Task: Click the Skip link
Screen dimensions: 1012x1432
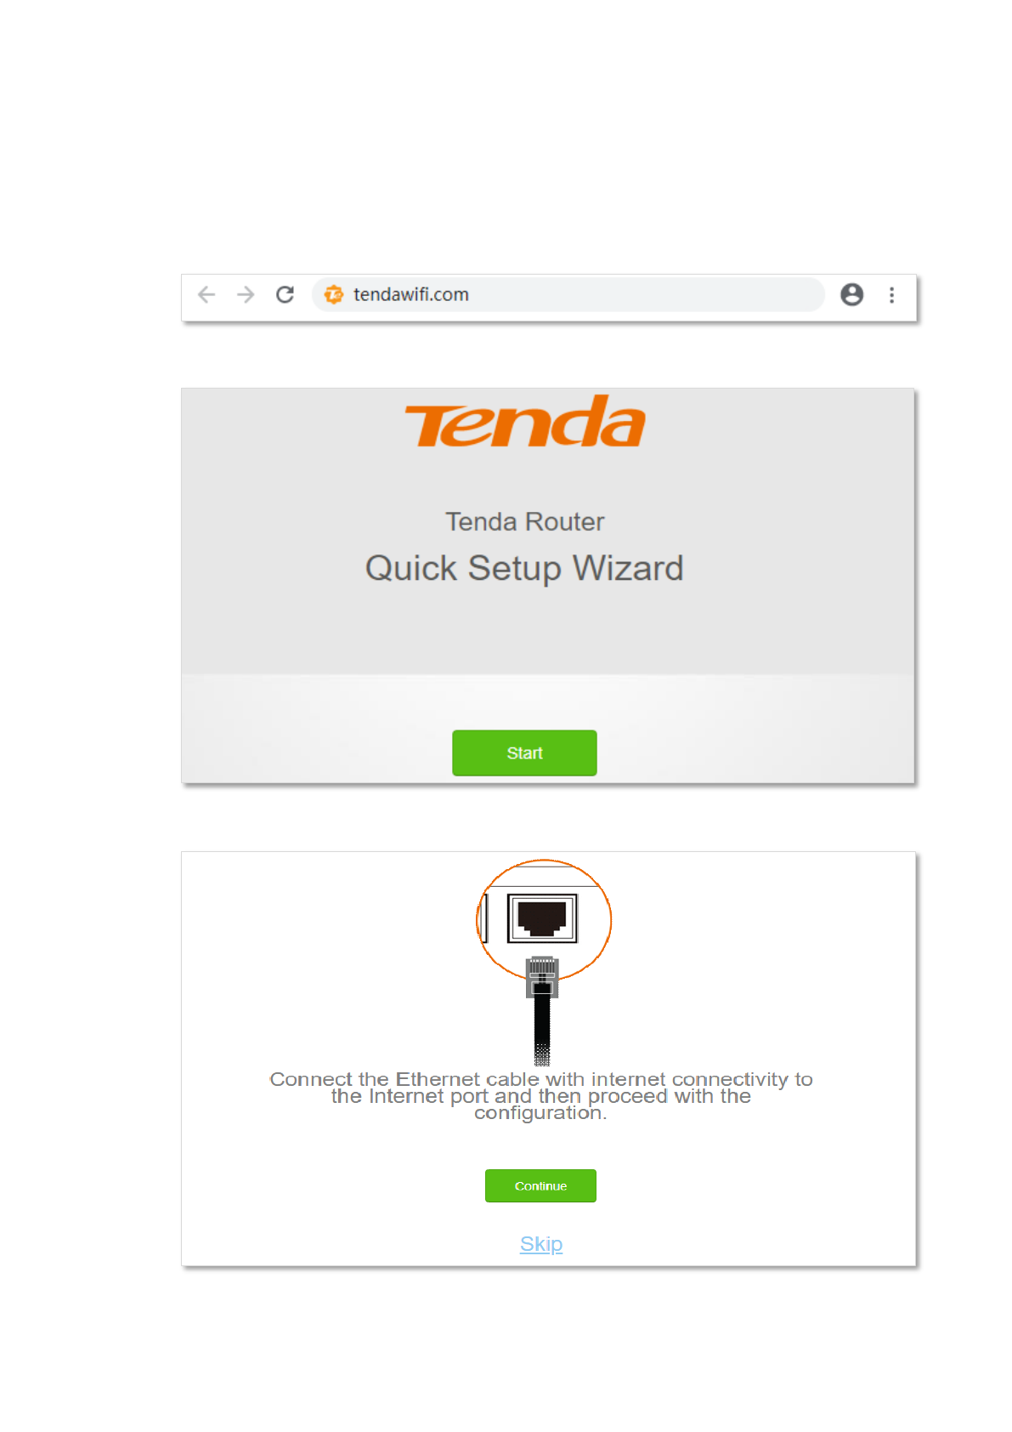Action: [x=541, y=1244]
